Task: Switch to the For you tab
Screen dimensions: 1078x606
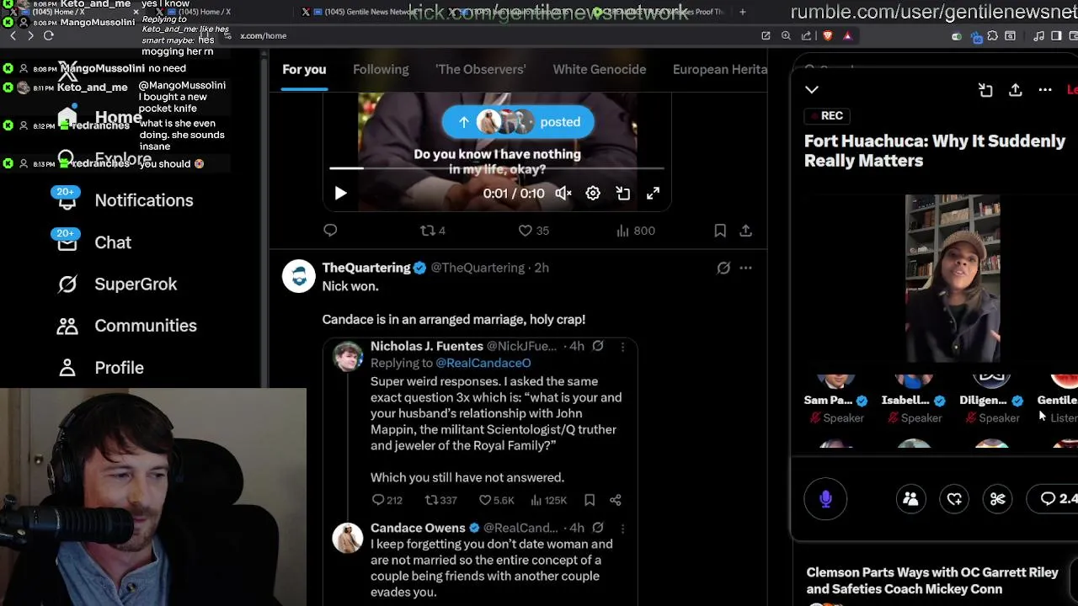Action: (x=304, y=70)
